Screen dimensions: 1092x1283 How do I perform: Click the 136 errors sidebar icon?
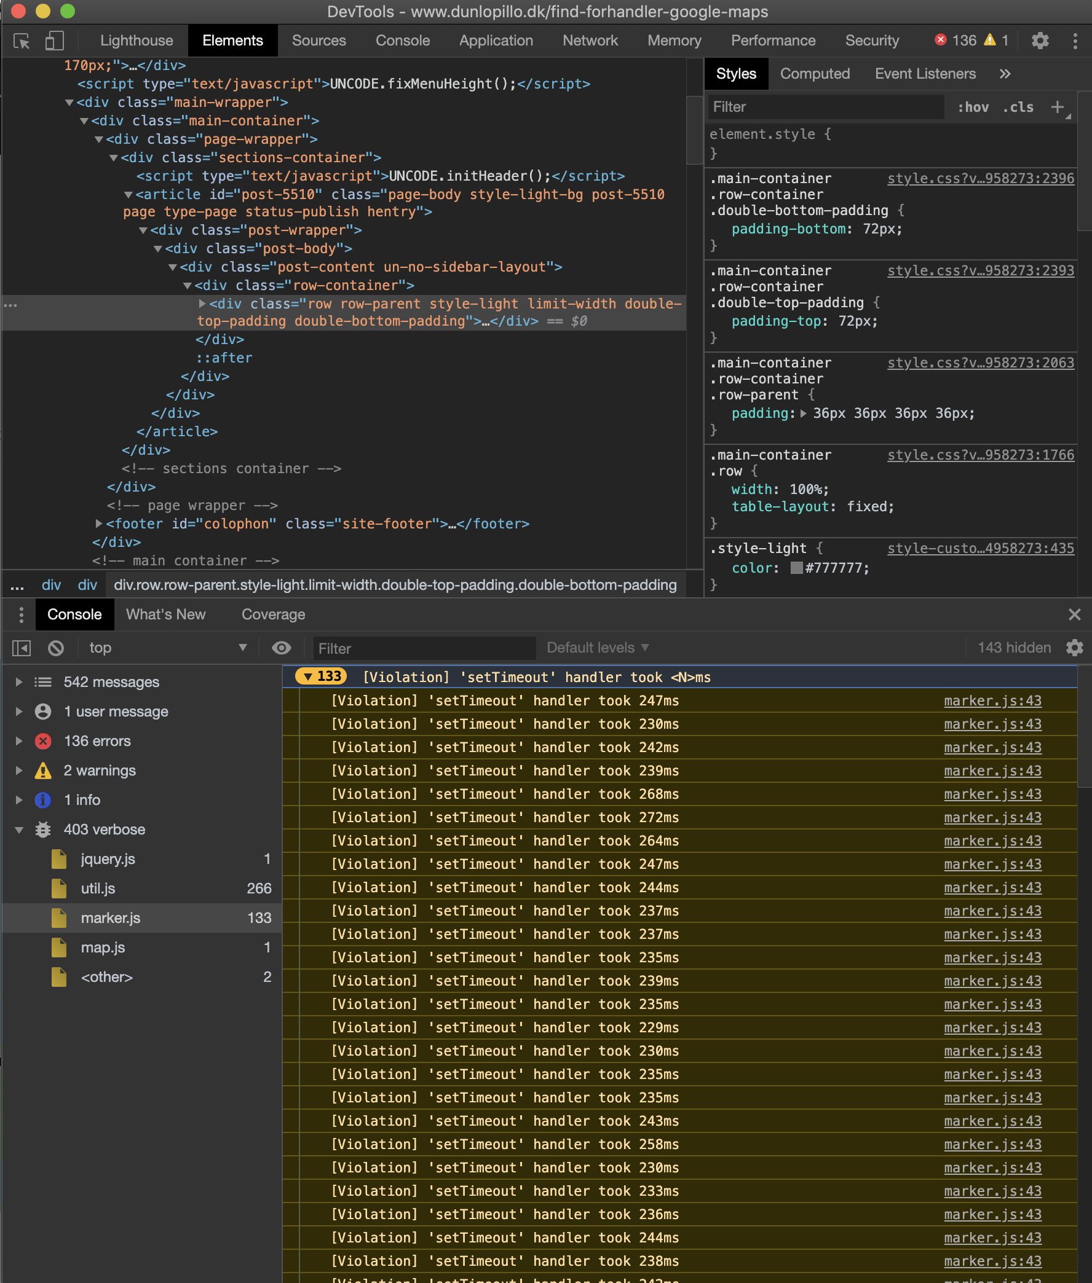click(x=43, y=741)
